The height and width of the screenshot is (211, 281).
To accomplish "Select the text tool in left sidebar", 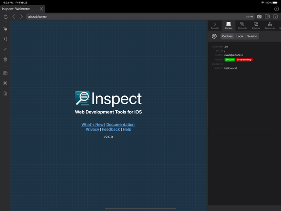I will tap(5, 39).
